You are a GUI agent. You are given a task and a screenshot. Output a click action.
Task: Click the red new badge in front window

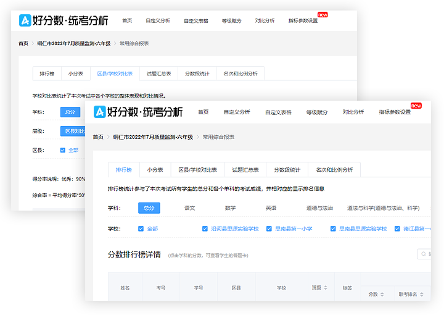416,106
